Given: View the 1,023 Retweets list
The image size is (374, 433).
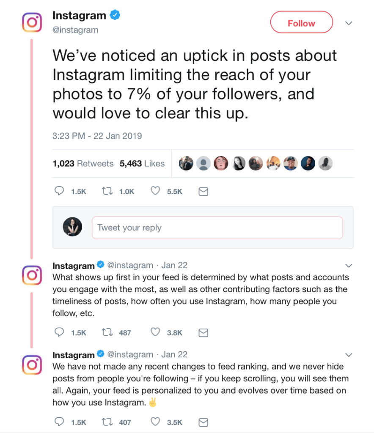Looking at the screenshot, I should pyautogui.click(x=83, y=164).
